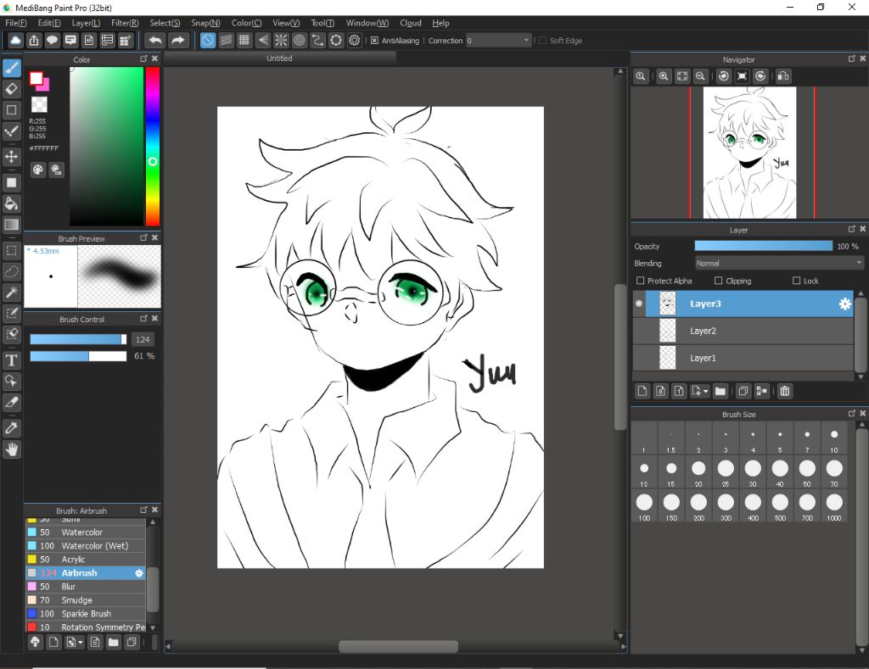This screenshot has height=669, width=869.
Task: Enable the parallel lines snap guide
Action: 226,41
